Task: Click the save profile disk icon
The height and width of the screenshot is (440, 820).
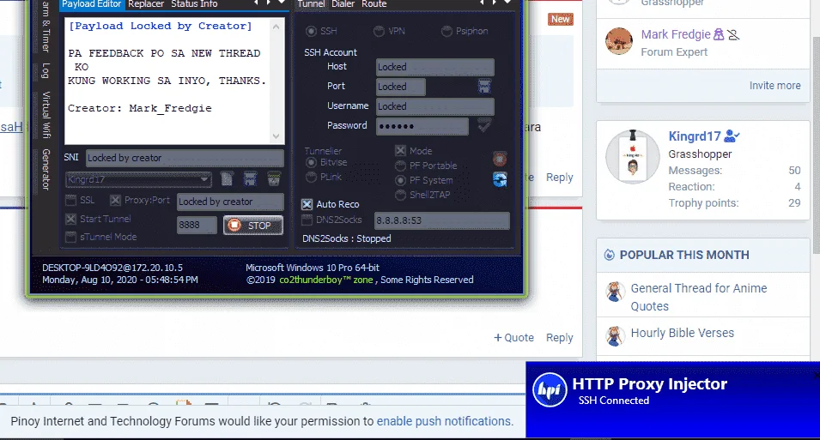Action: (250, 178)
